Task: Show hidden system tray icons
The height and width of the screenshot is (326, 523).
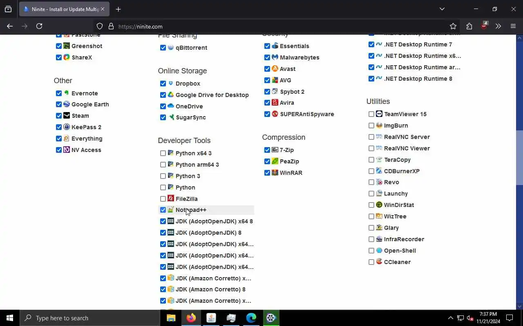Action: pos(451,318)
